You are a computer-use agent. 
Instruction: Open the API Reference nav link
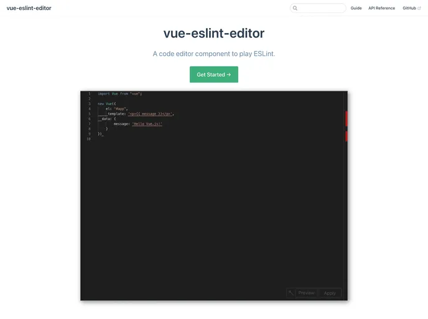[381, 8]
